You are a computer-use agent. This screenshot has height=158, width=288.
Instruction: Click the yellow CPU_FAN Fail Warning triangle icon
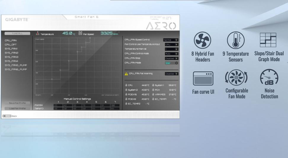pos(126,74)
